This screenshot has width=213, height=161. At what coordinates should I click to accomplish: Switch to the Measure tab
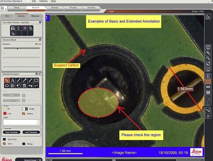coord(35,16)
